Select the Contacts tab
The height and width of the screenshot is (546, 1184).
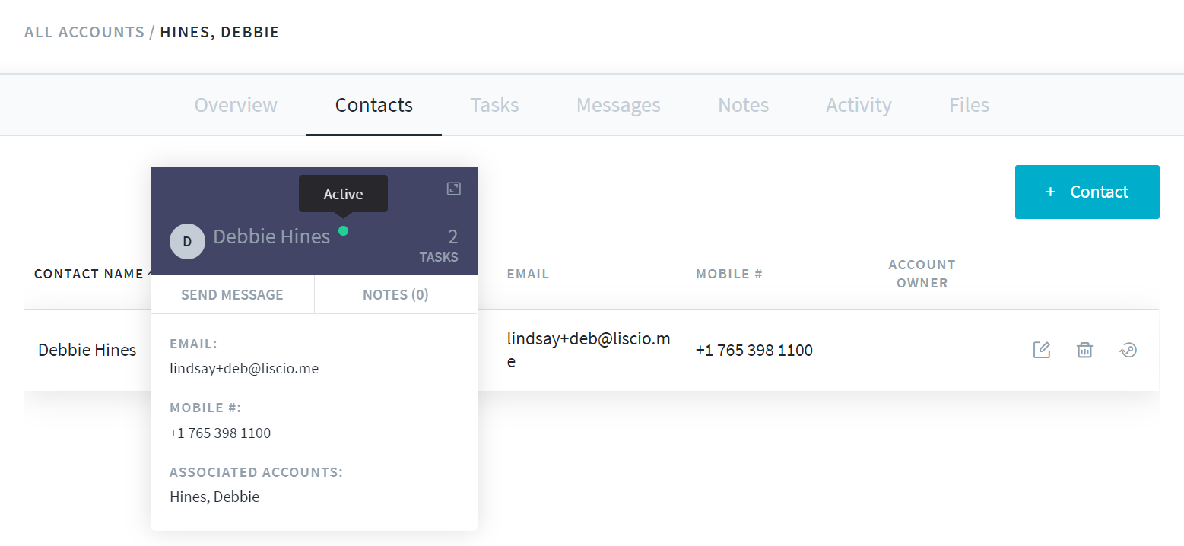click(374, 105)
